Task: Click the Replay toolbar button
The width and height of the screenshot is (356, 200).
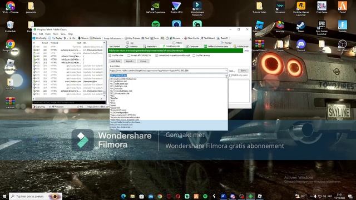Action: [57, 38]
